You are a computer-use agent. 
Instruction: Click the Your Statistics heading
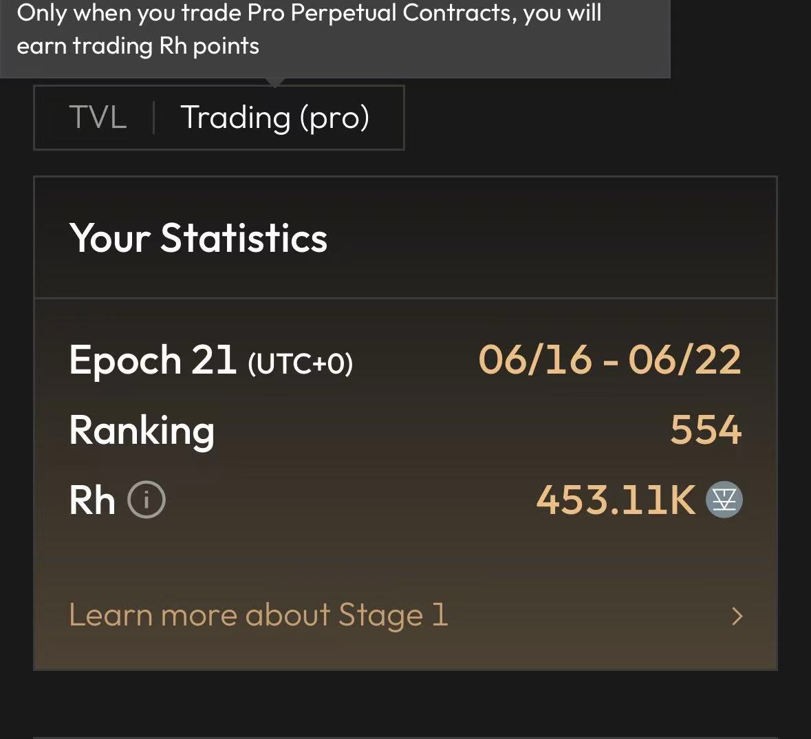(x=198, y=238)
